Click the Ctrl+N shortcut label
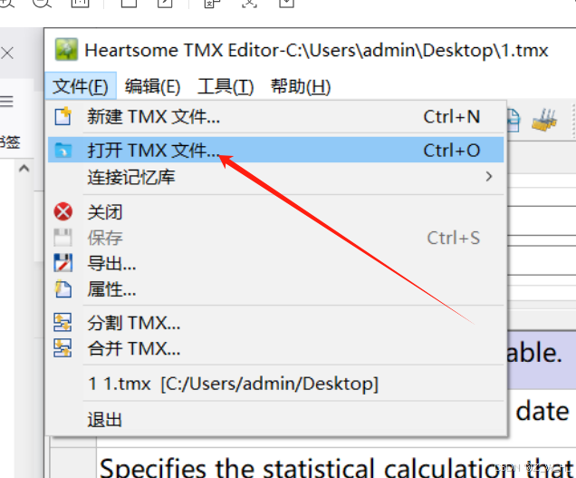Screen dimensions: 576x478 (x=451, y=117)
